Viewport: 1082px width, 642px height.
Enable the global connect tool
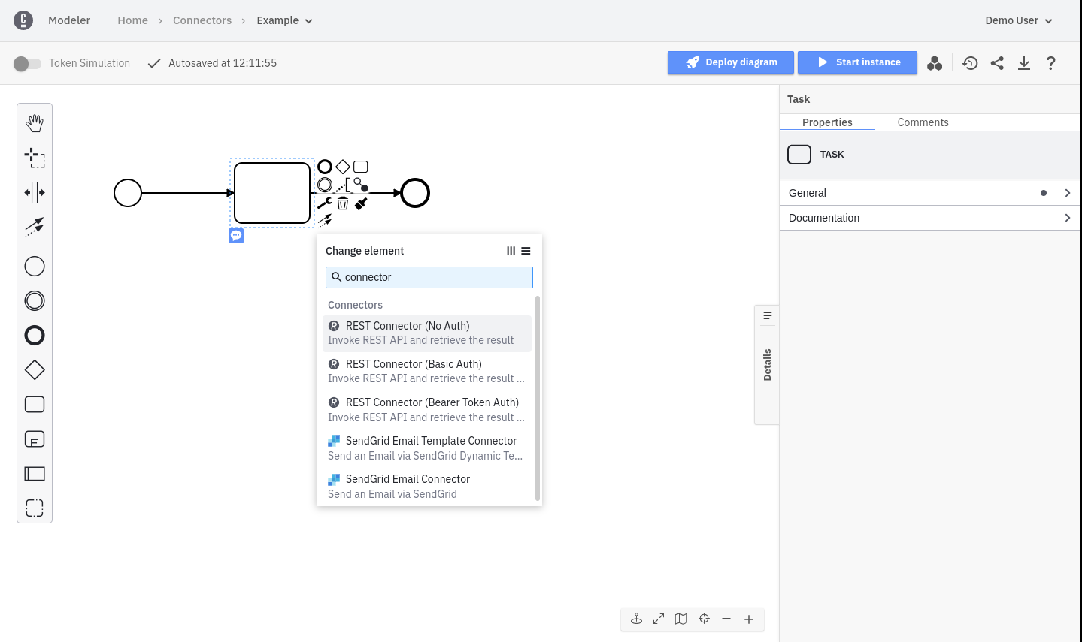click(x=34, y=227)
